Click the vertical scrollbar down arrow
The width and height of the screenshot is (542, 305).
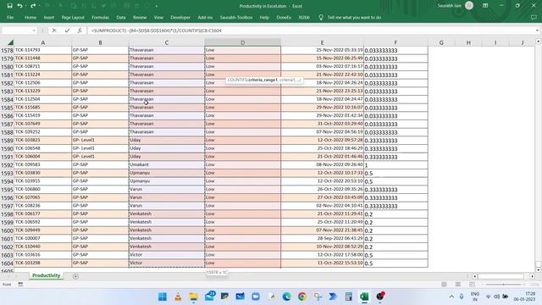539,270
